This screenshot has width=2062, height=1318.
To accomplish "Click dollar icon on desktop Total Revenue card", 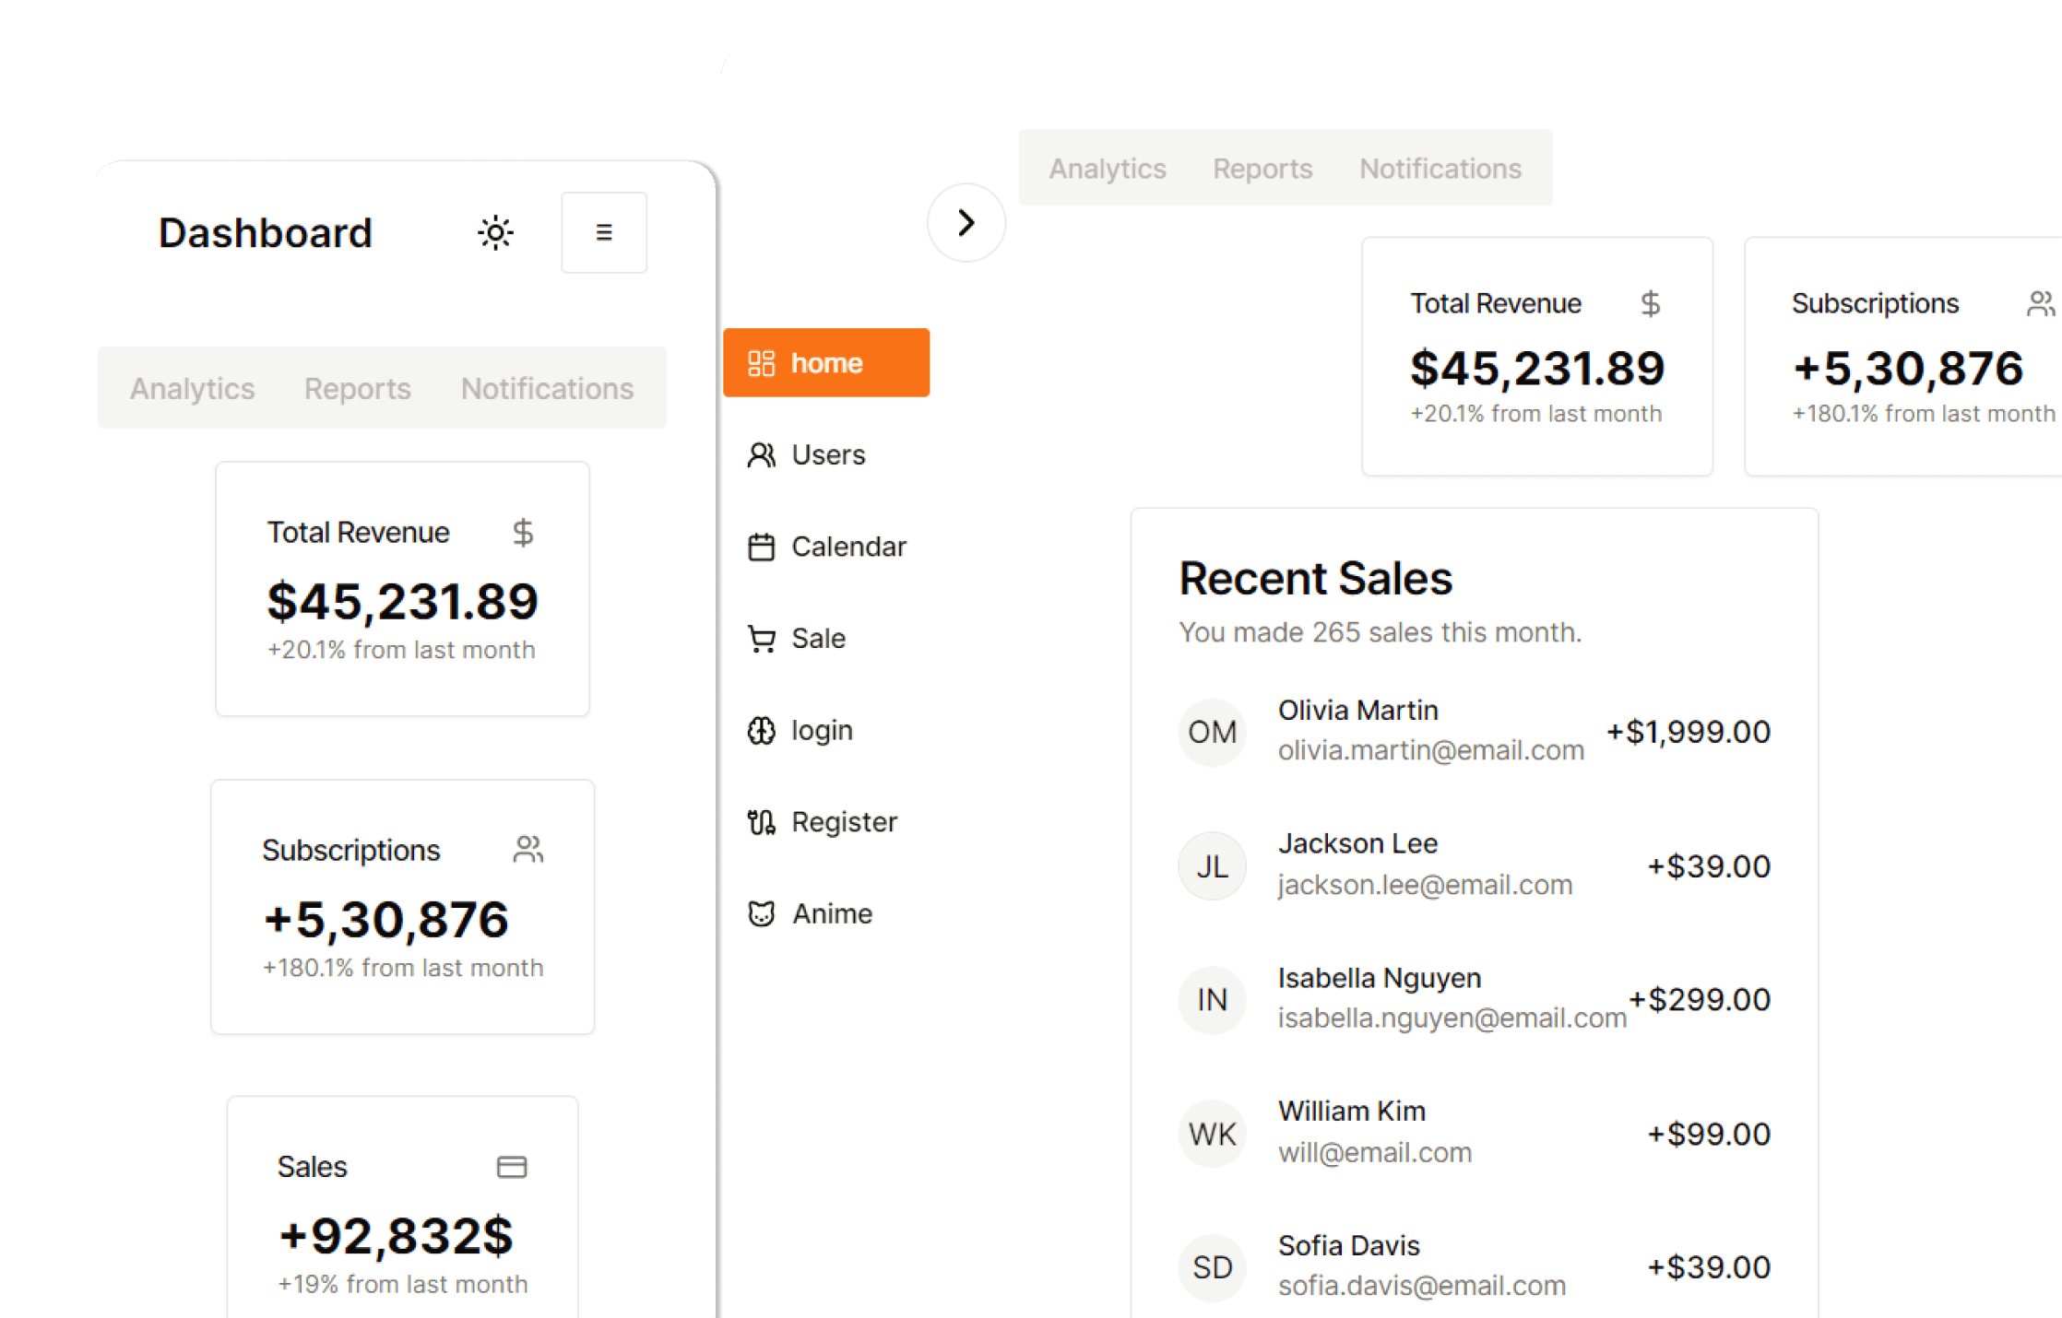I will 1651,303.
